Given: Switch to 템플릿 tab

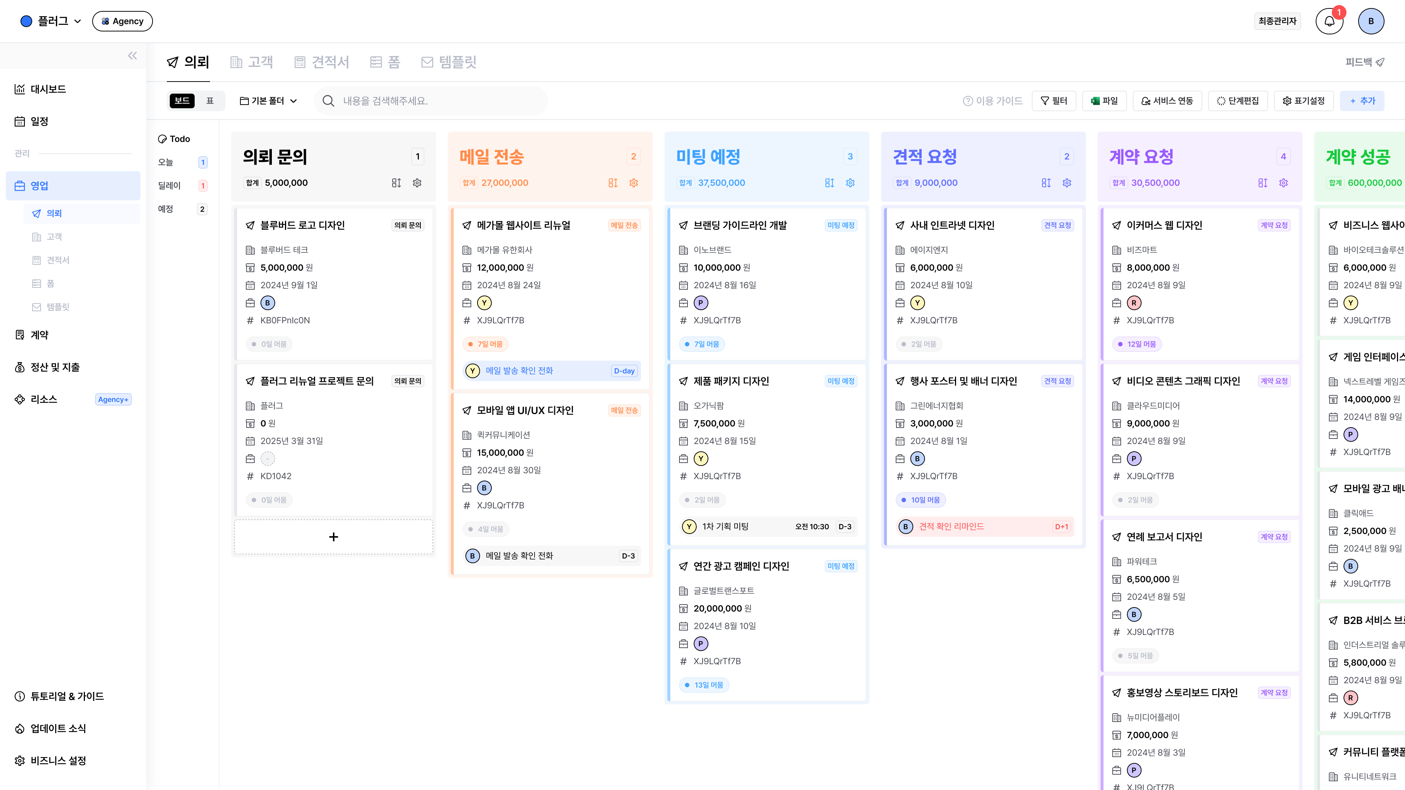Looking at the screenshot, I should click(x=449, y=62).
